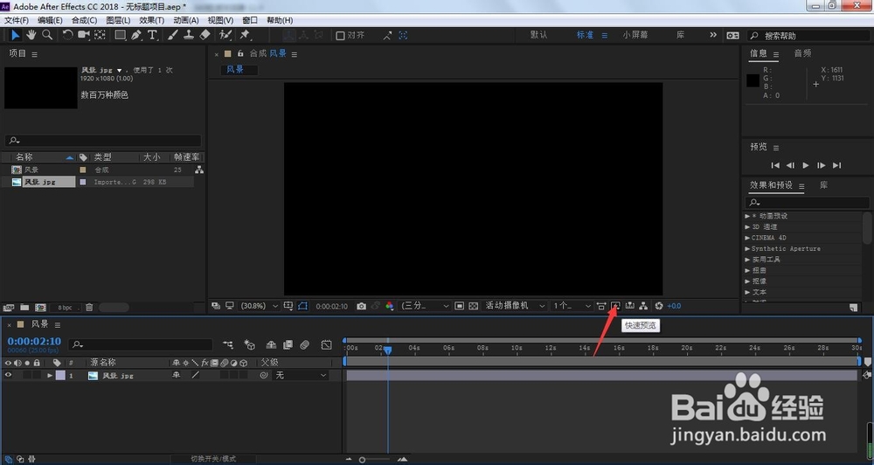
Task: Click the new composition icon in Project panel
Action: 40,307
